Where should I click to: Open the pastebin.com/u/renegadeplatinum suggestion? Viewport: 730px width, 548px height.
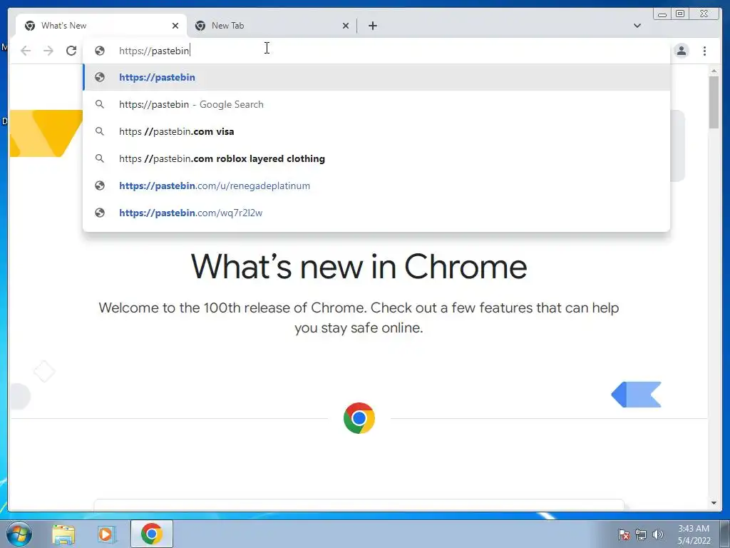click(x=376, y=186)
